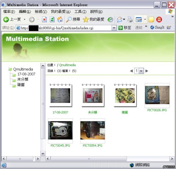The height and width of the screenshot is (169, 176).
Task: Click the PICT0054.JPG thumbnail image
Action: tap(93, 131)
